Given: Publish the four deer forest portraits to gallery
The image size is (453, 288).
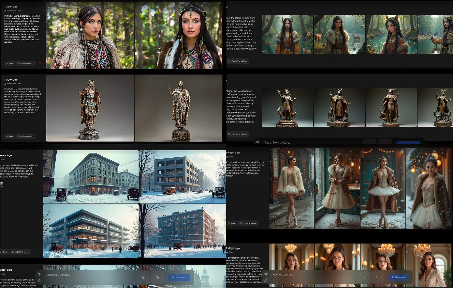Looking at the screenshot, I should coord(238,61).
